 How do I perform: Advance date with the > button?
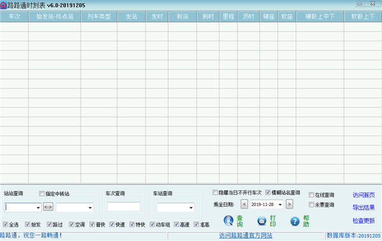pyautogui.click(x=289, y=204)
